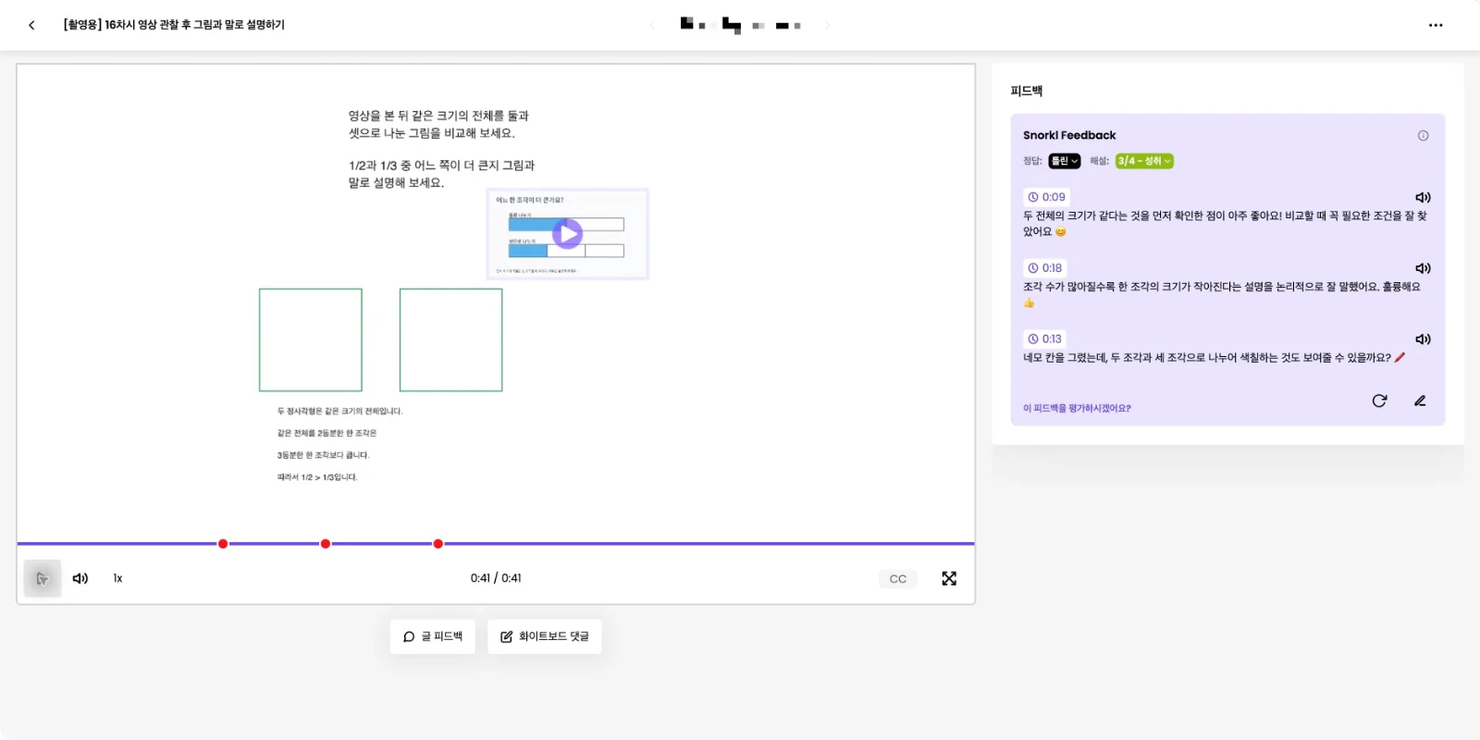Jump to the 0:09 timestamp chip
1480x740 pixels.
click(x=1046, y=197)
